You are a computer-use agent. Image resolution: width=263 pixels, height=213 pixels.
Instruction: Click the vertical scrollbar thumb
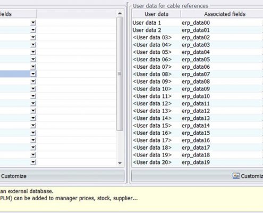point(120,74)
